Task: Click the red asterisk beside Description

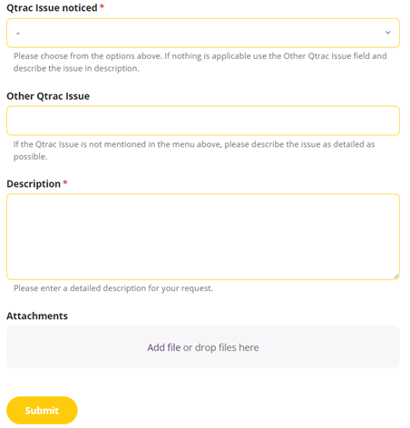Action: [x=65, y=182]
